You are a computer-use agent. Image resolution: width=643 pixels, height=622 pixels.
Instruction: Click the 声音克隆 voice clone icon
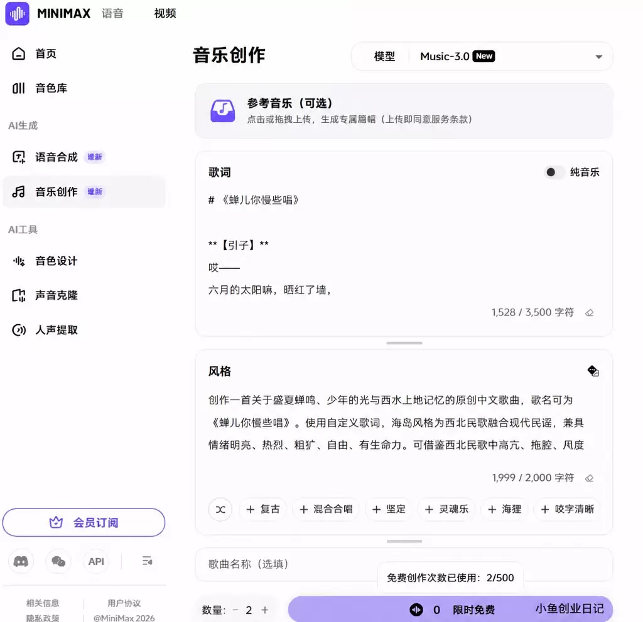click(x=18, y=295)
